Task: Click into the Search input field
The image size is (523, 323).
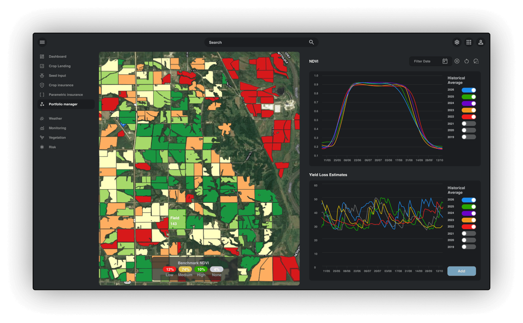Action: [x=255, y=42]
